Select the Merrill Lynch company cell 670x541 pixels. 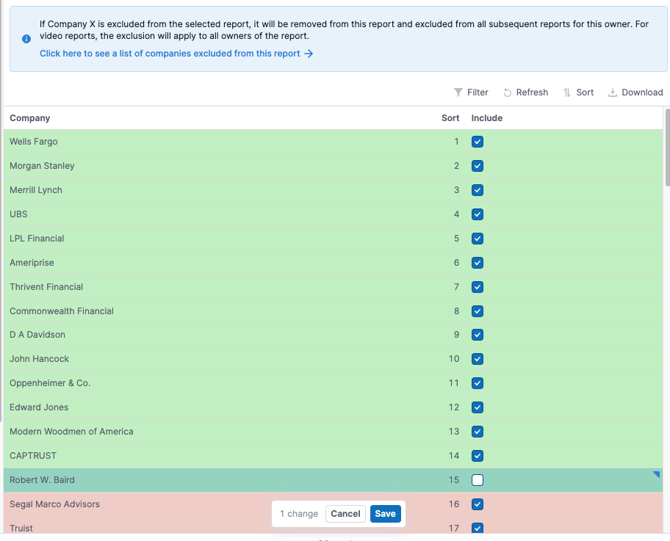tap(36, 190)
